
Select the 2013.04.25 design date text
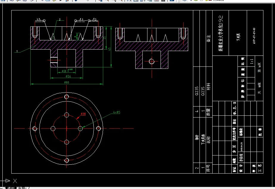coord(242,147)
